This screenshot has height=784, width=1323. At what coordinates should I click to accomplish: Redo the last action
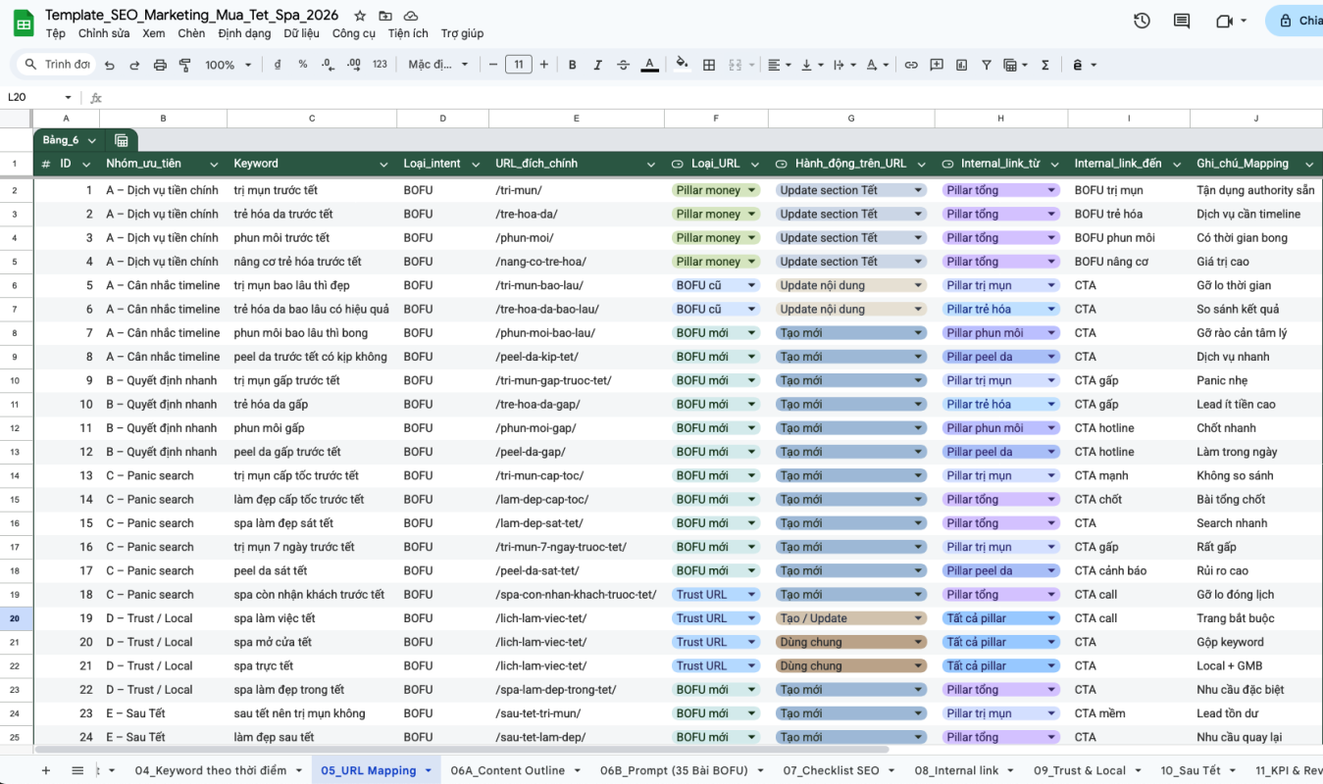click(x=134, y=65)
